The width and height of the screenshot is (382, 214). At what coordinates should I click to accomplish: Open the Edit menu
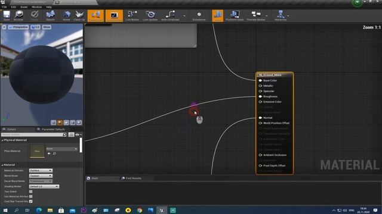13,7
